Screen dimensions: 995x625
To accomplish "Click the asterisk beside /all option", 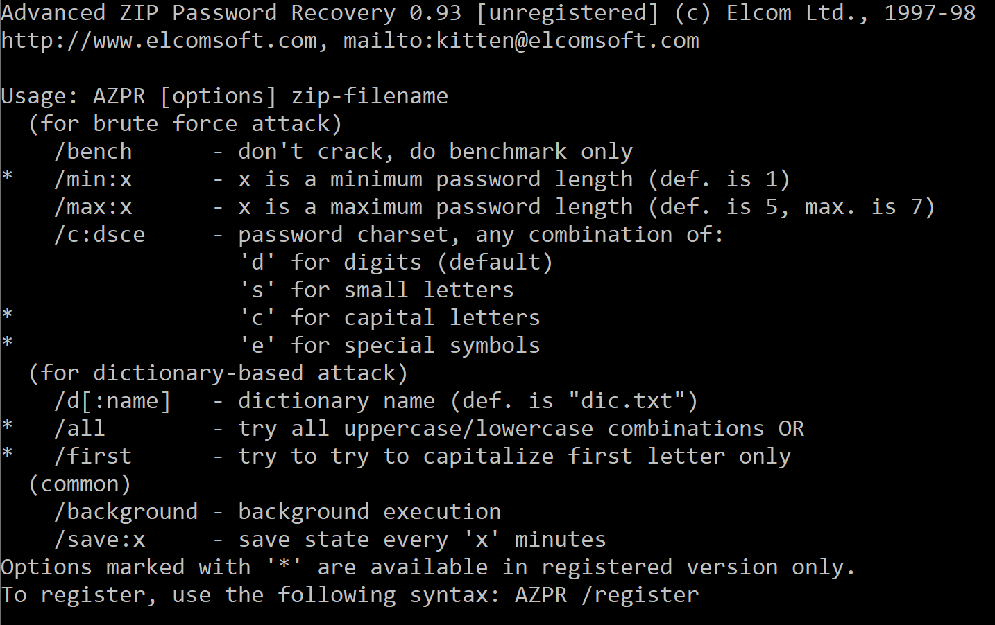I will coord(7,426).
